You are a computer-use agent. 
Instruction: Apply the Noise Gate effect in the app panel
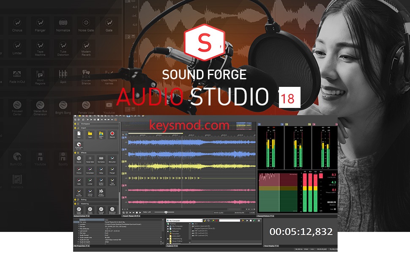90,159
